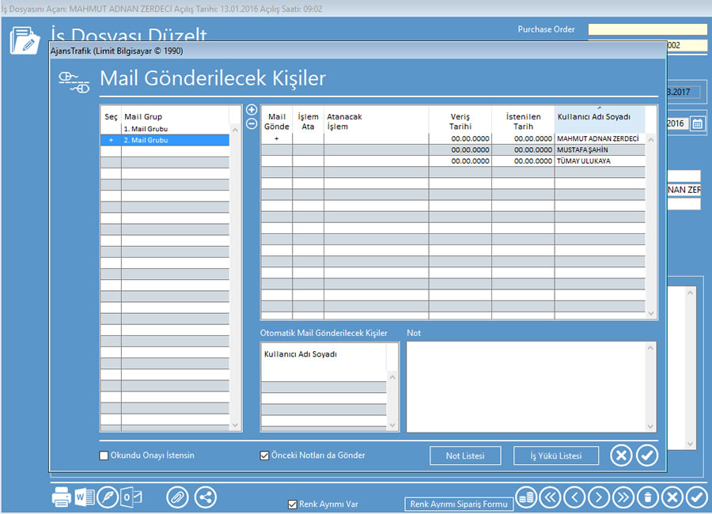The width and height of the screenshot is (712, 514).
Task: Click the plus icon to add mail group
Action: pos(252,110)
